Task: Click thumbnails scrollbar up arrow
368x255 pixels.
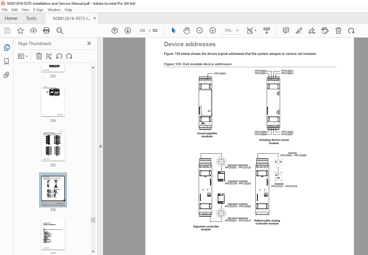Action: 93,68
